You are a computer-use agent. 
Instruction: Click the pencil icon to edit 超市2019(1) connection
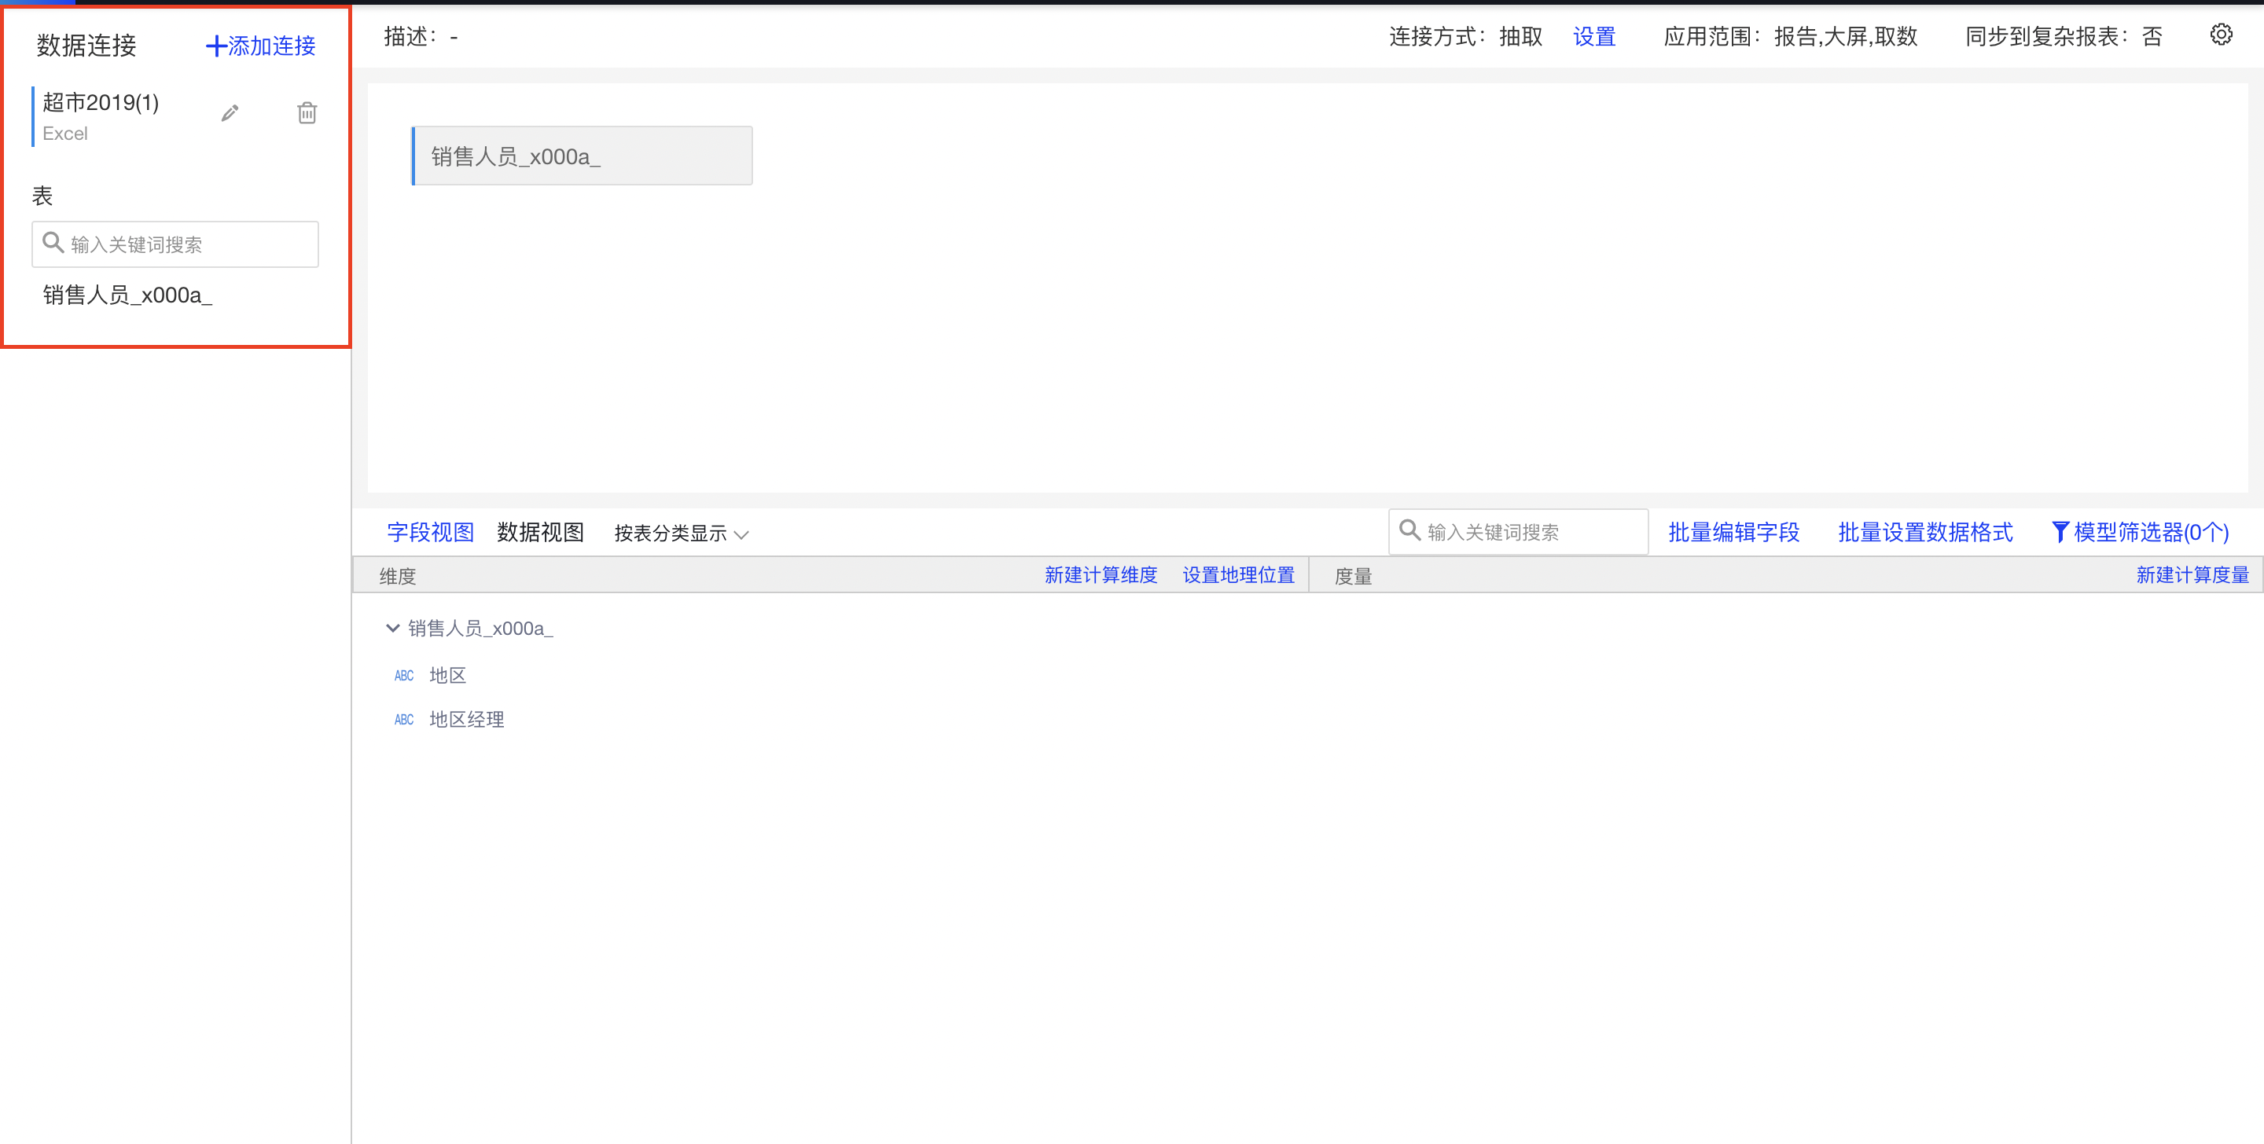point(230,112)
